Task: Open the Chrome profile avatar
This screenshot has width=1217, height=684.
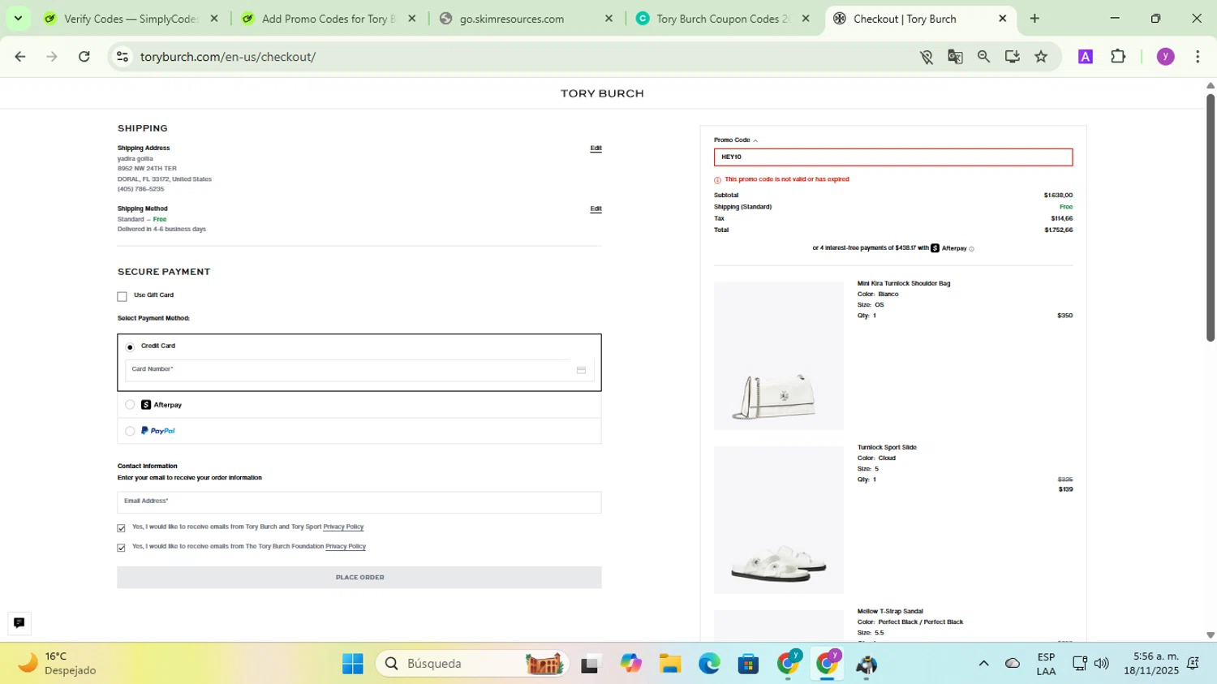Action: pyautogui.click(x=1166, y=56)
